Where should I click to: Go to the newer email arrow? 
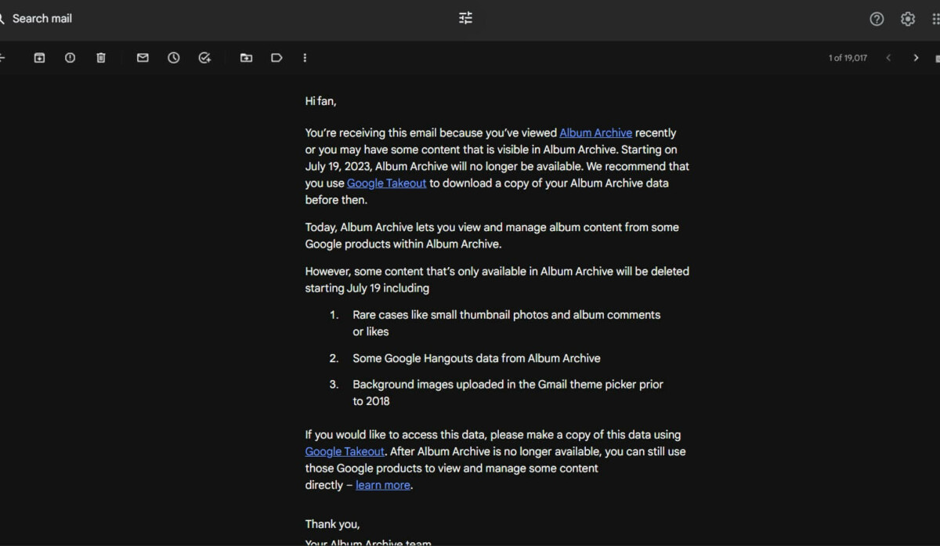coord(888,58)
